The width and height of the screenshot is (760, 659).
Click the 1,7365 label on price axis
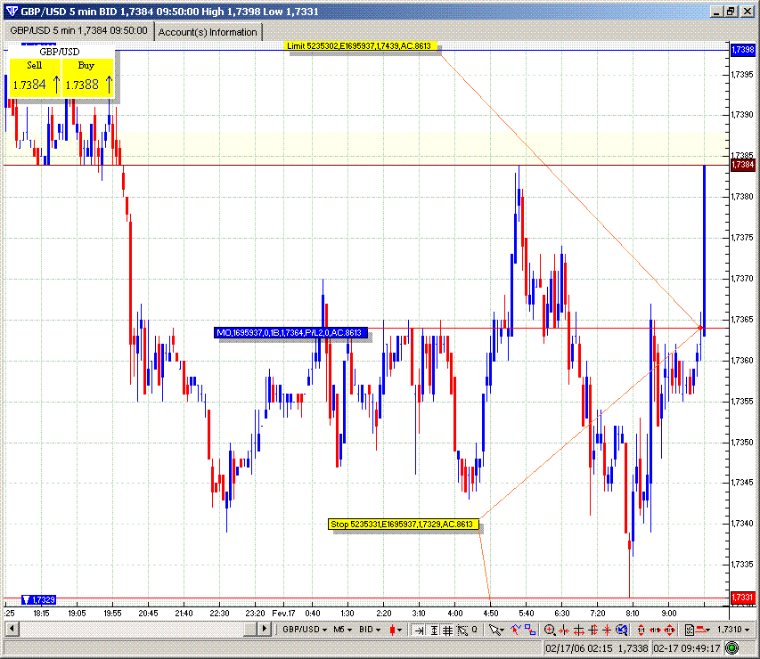click(x=742, y=320)
